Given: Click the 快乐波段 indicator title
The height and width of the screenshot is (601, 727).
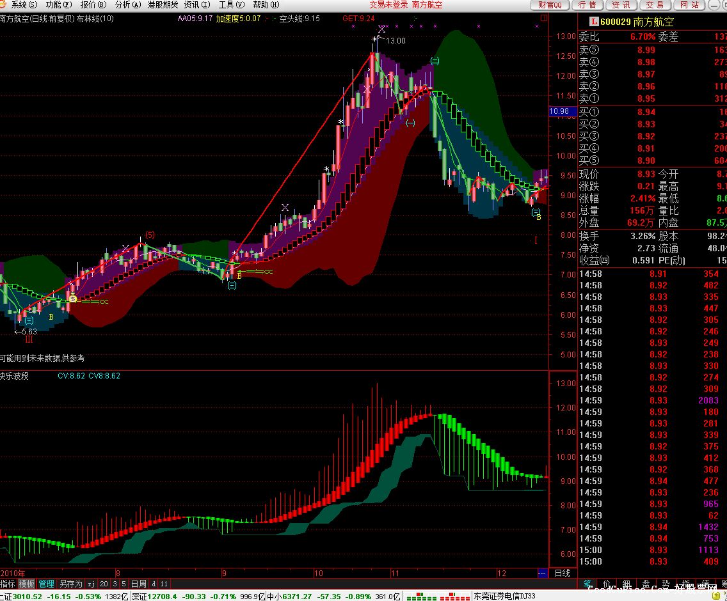Looking at the screenshot, I should (14, 376).
